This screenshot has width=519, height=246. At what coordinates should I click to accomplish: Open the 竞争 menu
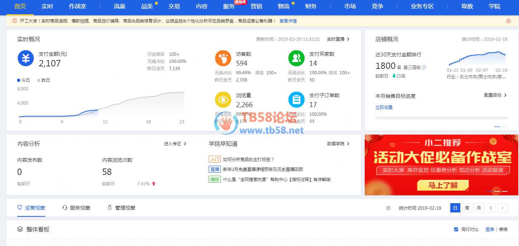[x=377, y=6]
